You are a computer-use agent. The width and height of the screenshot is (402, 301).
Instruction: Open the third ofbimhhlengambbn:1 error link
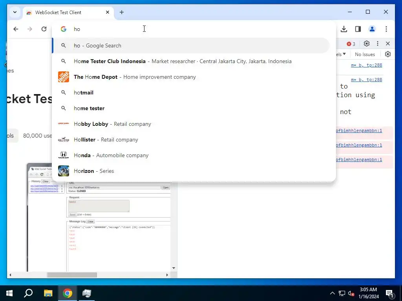point(359,160)
